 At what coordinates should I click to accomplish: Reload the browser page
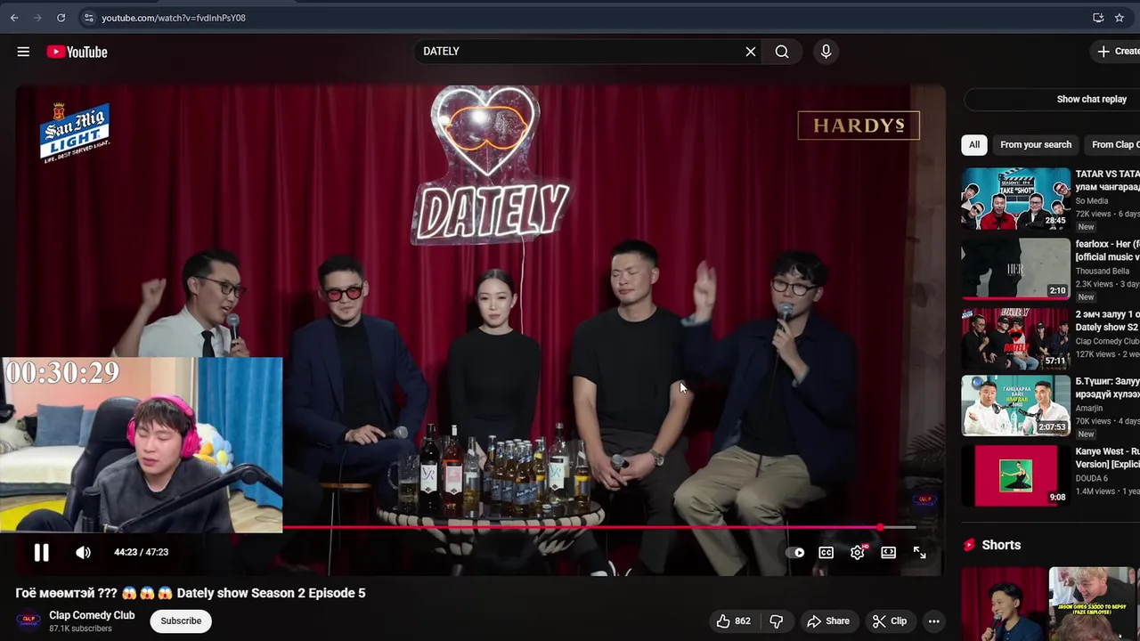pyautogui.click(x=61, y=18)
